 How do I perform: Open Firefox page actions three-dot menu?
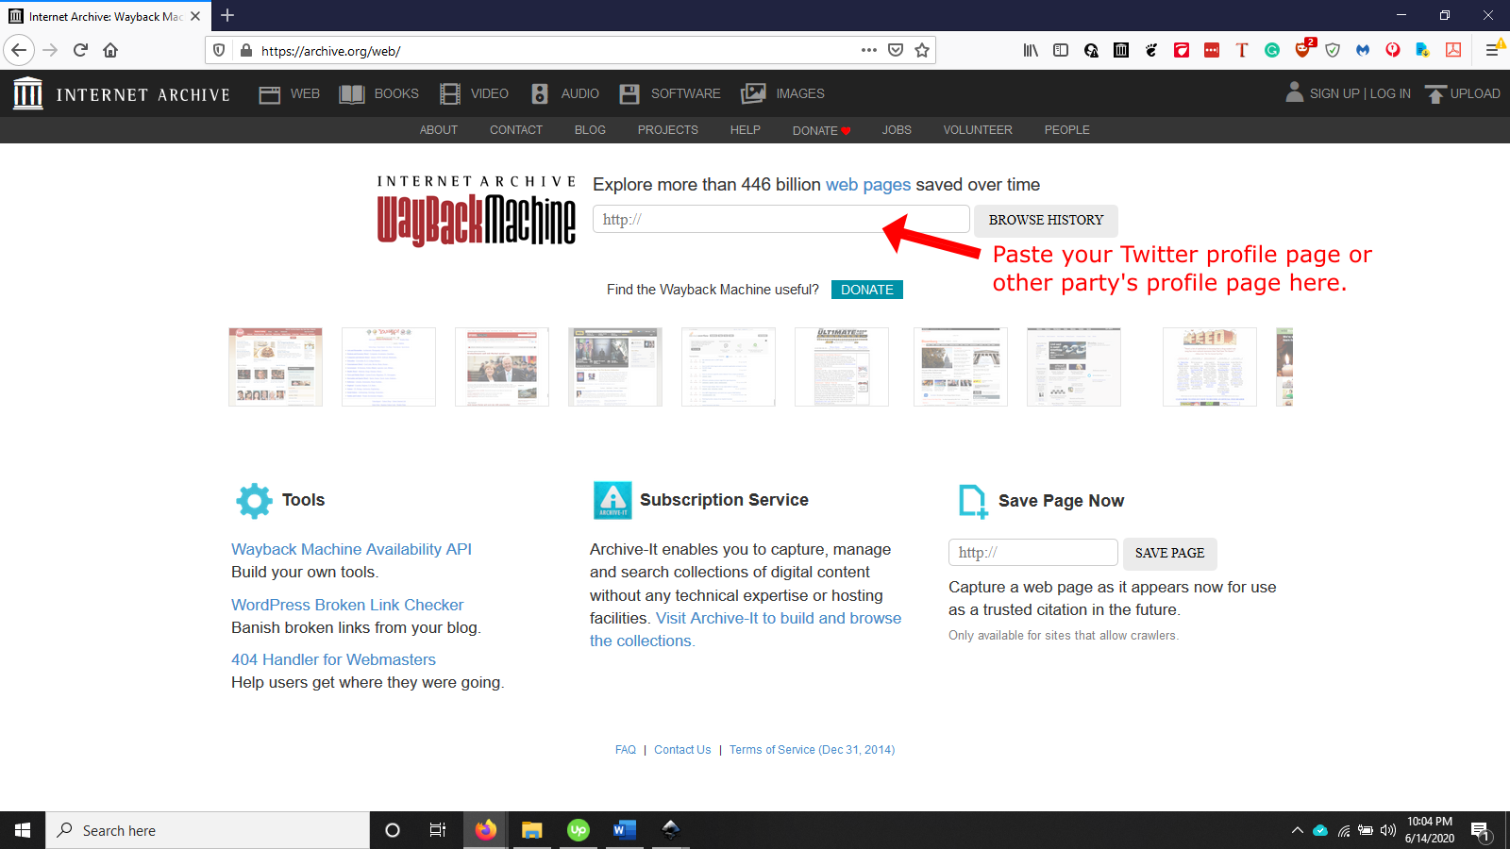[869, 51]
